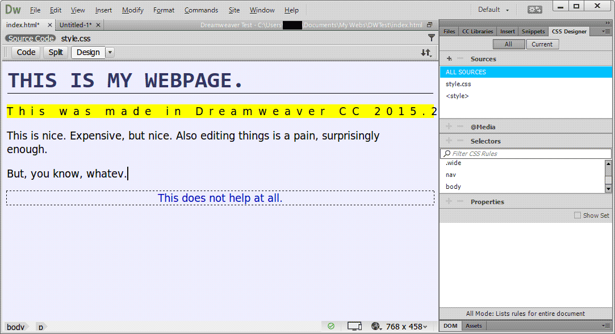The width and height of the screenshot is (615, 334).
Task: Click the filter related files funnel icon
Action: tap(432, 38)
